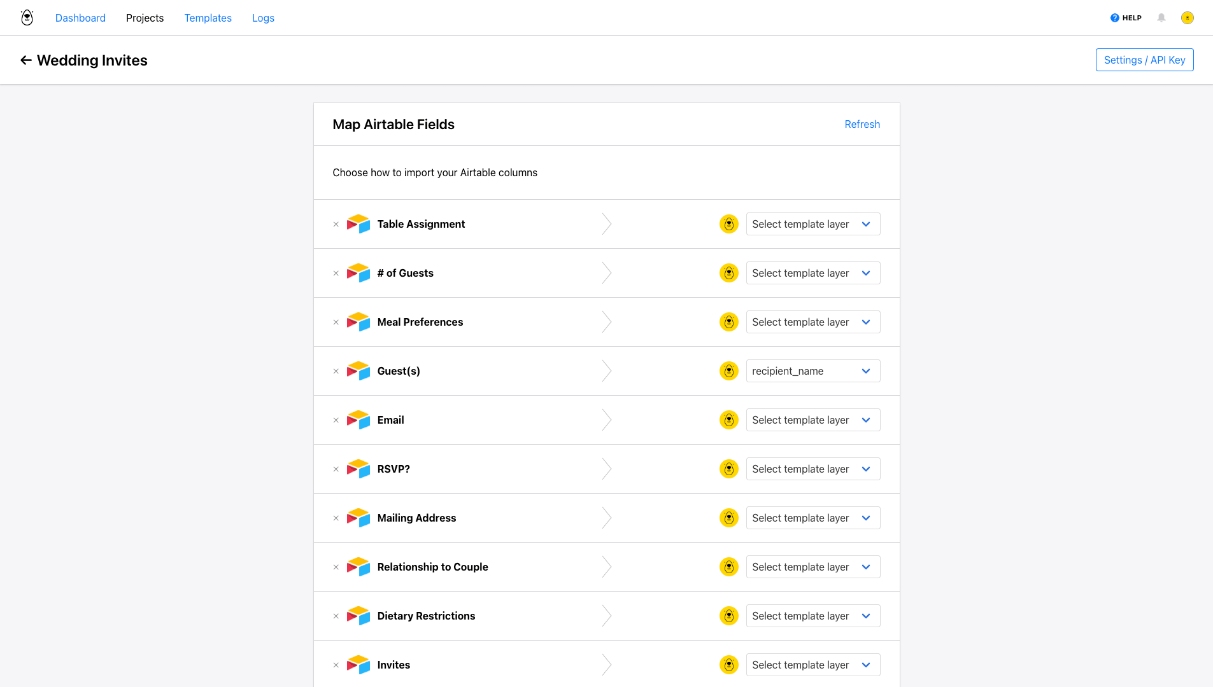
Task: Click the back arrow beside Wedding Invites
Action: pos(25,60)
